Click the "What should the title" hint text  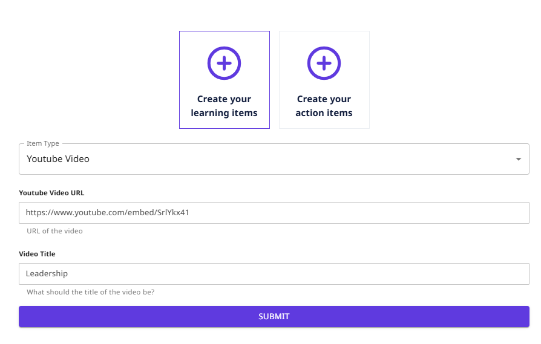90,292
